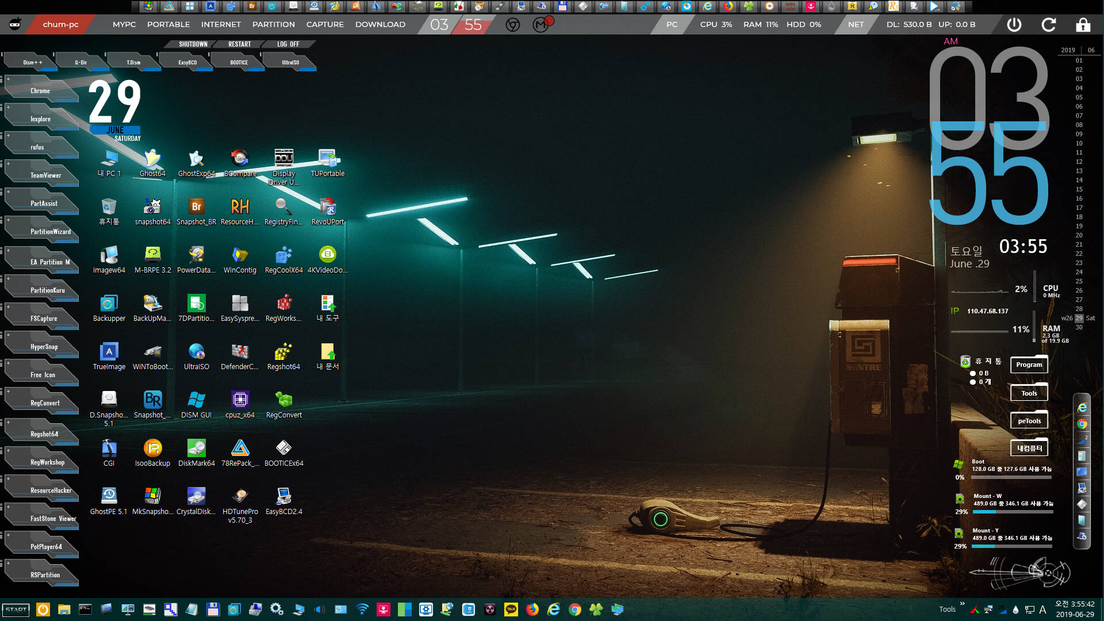Click the lock icon in the top bar
This screenshot has width=1104, height=621.
point(1083,25)
